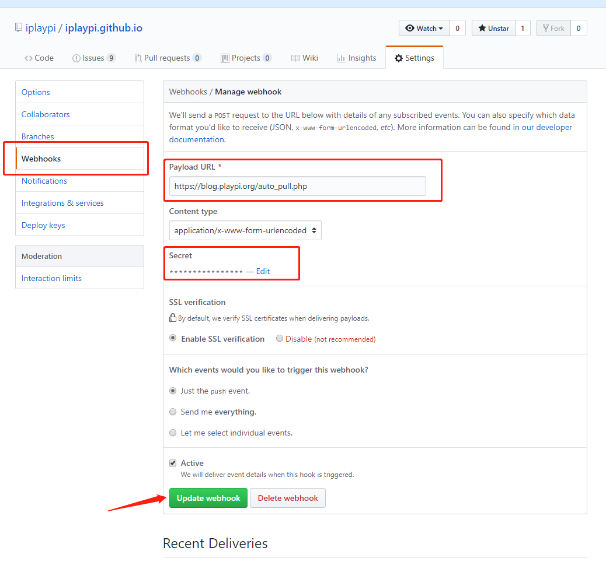Open the Watch dropdown menu

point(424,28)
